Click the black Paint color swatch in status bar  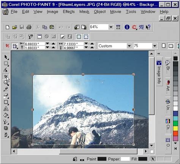(x=102, y=159)
